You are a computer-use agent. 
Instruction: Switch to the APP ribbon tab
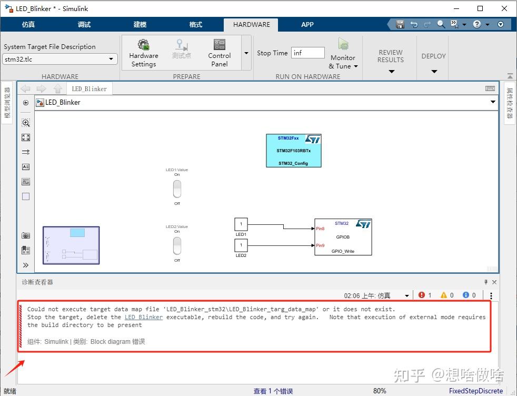(x=307, y=24)
